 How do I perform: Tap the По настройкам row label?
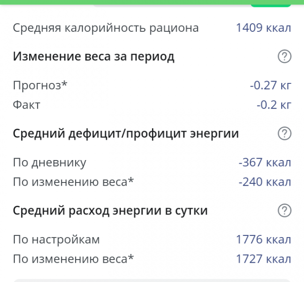coord(56,239)
